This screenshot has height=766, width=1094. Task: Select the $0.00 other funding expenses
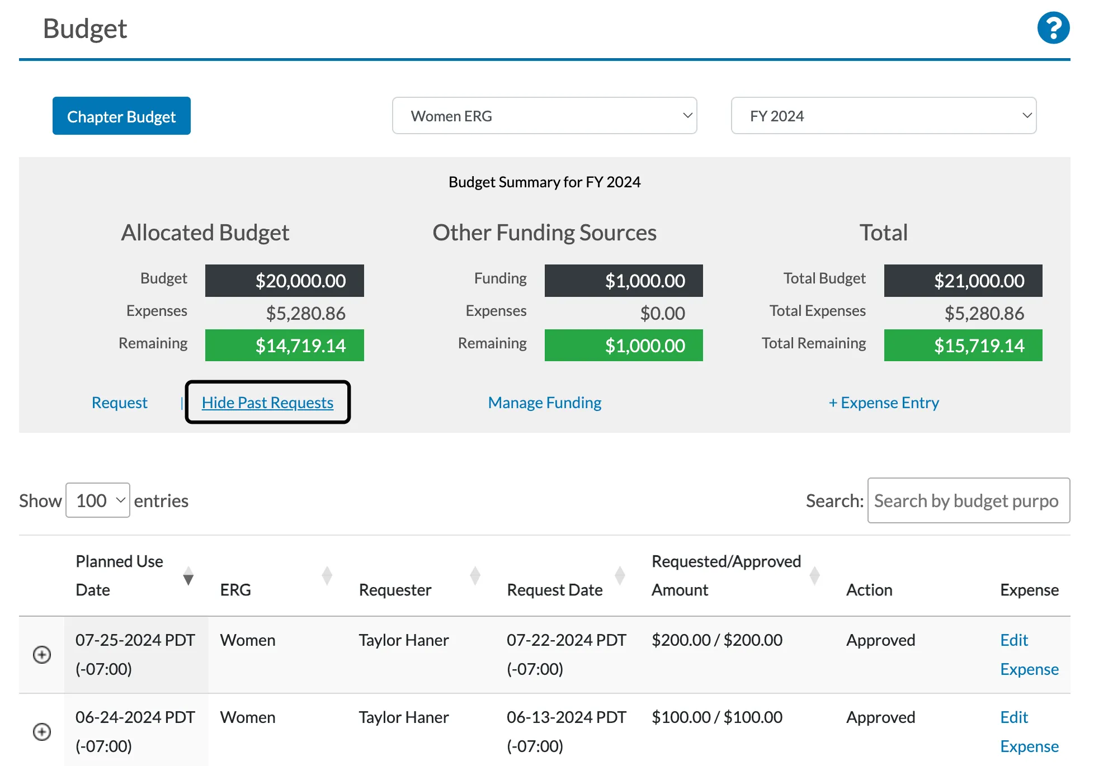[663, 313]
